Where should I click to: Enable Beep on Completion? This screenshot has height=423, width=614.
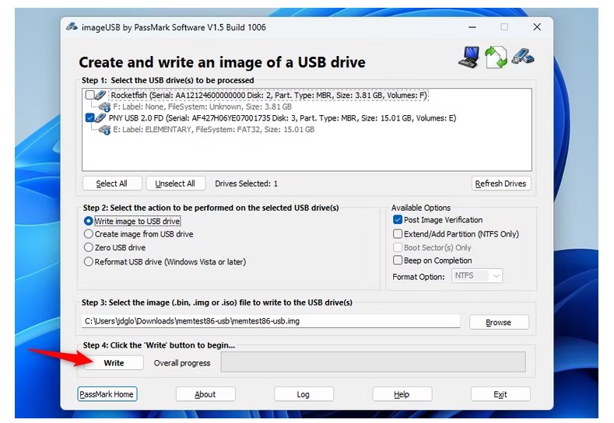pyautogui.click(x=398, y=260)
